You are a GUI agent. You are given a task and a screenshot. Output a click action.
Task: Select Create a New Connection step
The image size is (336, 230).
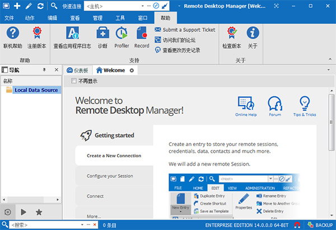tap(114, 156)
